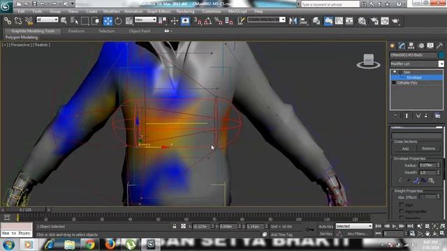The height and width of the screenshot is (251, 447).
Task: Click the Polygon Modeling panel label
Action: (22, 37)
